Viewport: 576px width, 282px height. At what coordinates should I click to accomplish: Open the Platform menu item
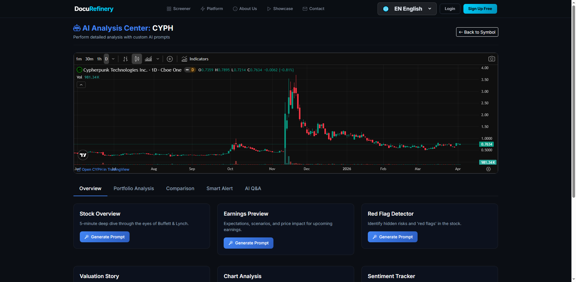point(212,9)
